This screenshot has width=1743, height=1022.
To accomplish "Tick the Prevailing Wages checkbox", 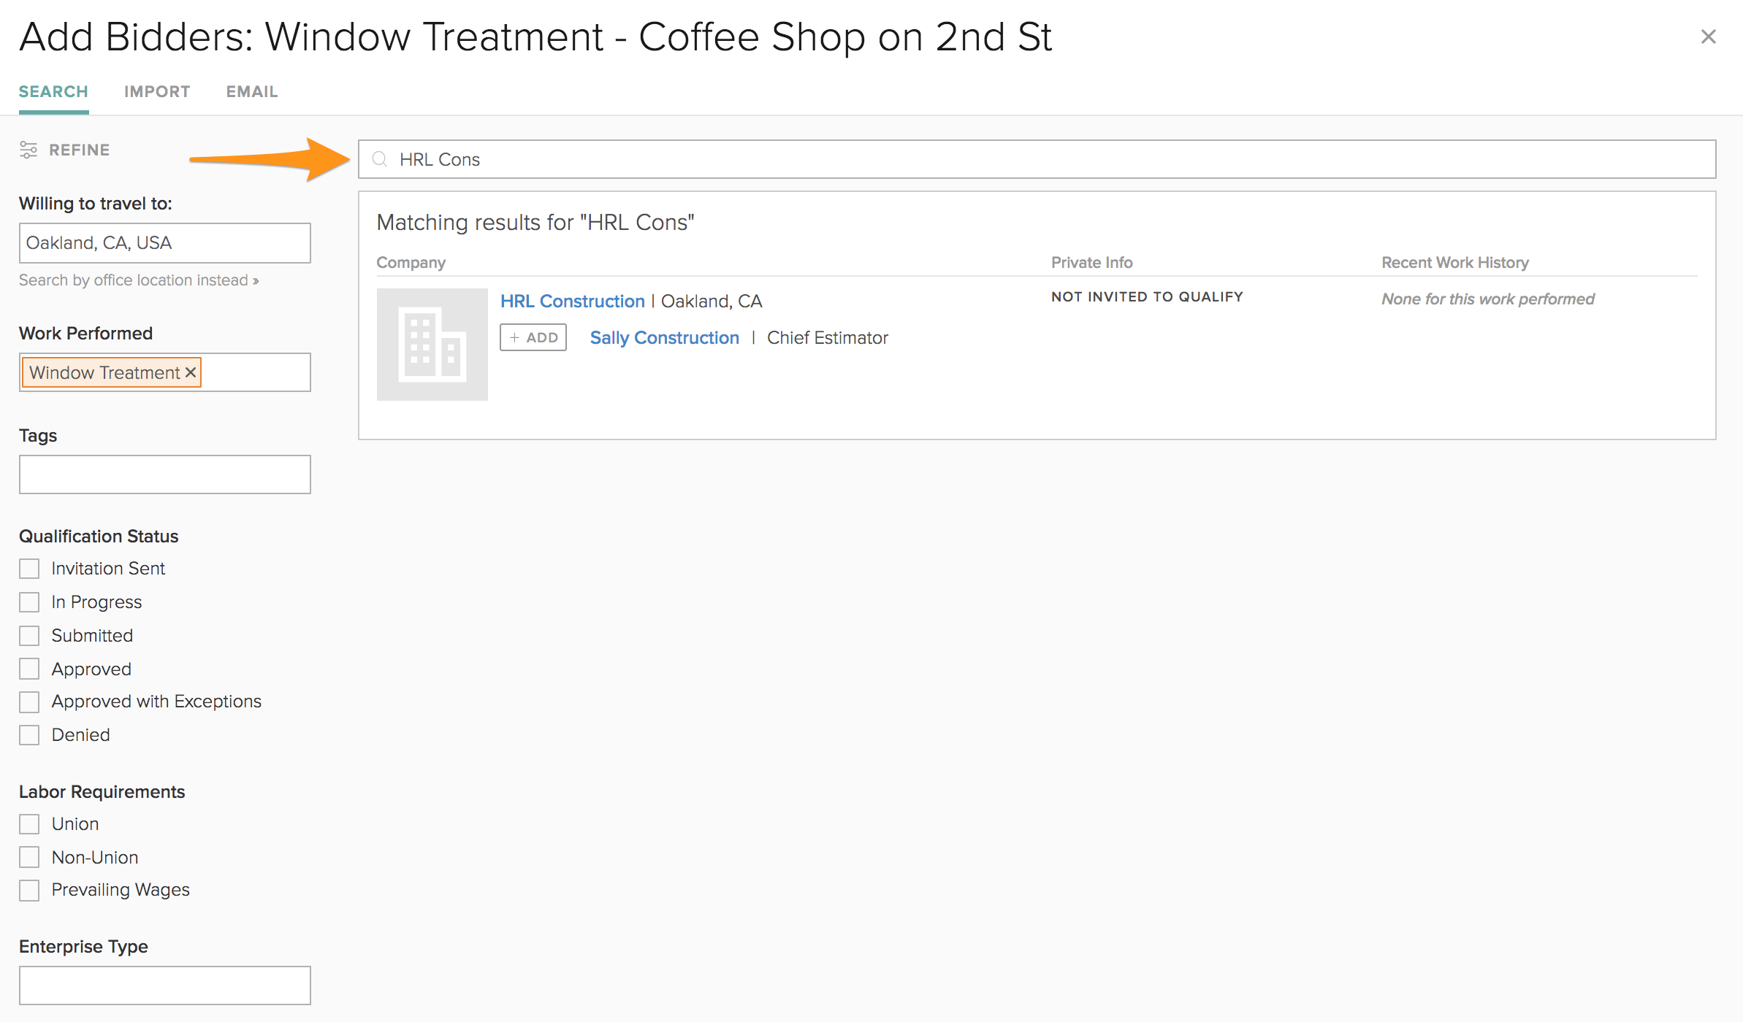I will pos(29,890).
